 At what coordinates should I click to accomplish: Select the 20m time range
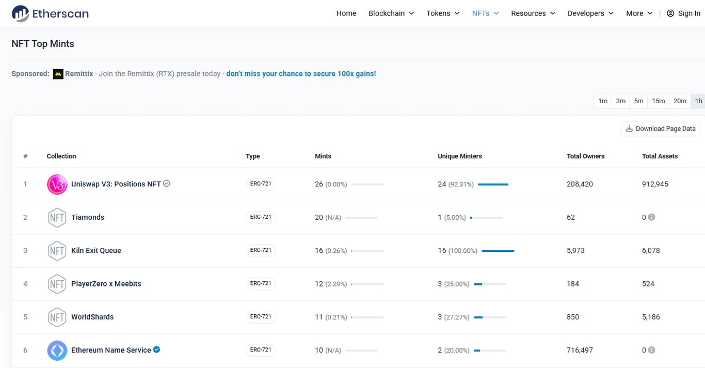point(680,101)
